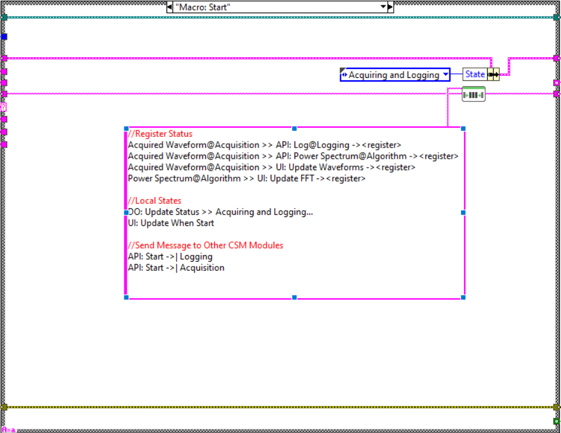Open the case selector dropdown list
The width and height of the screenshot is (561, 433).
[383, 7]
